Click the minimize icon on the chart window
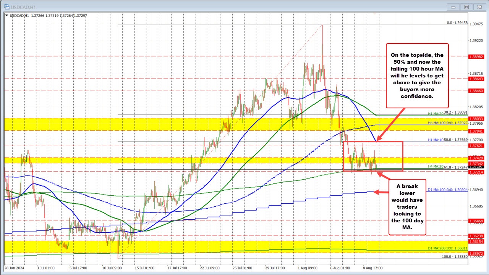This screenshot has height=275, width=489. [453, 6]
